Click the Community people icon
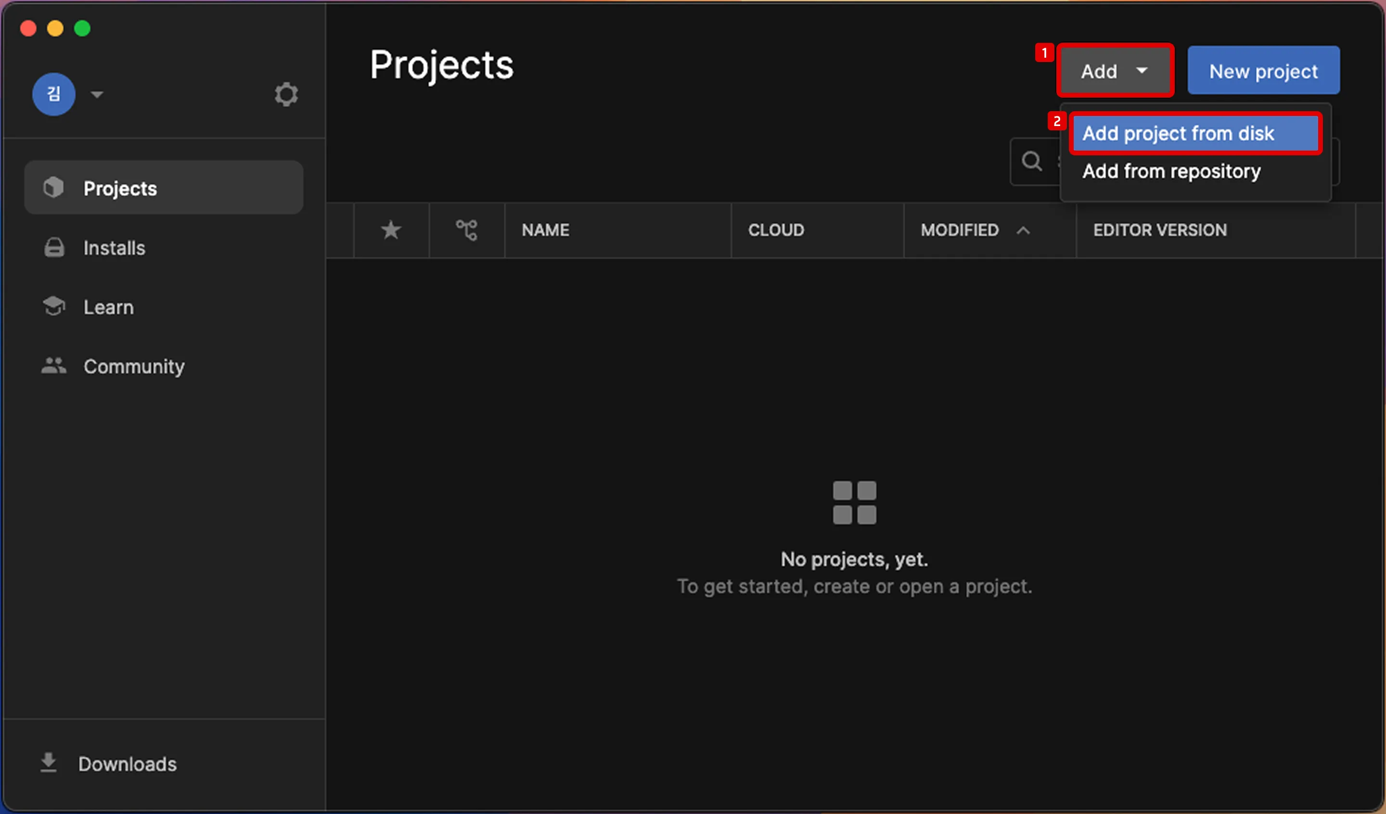Screen dimensions: 1386x814 coord(54,366)
